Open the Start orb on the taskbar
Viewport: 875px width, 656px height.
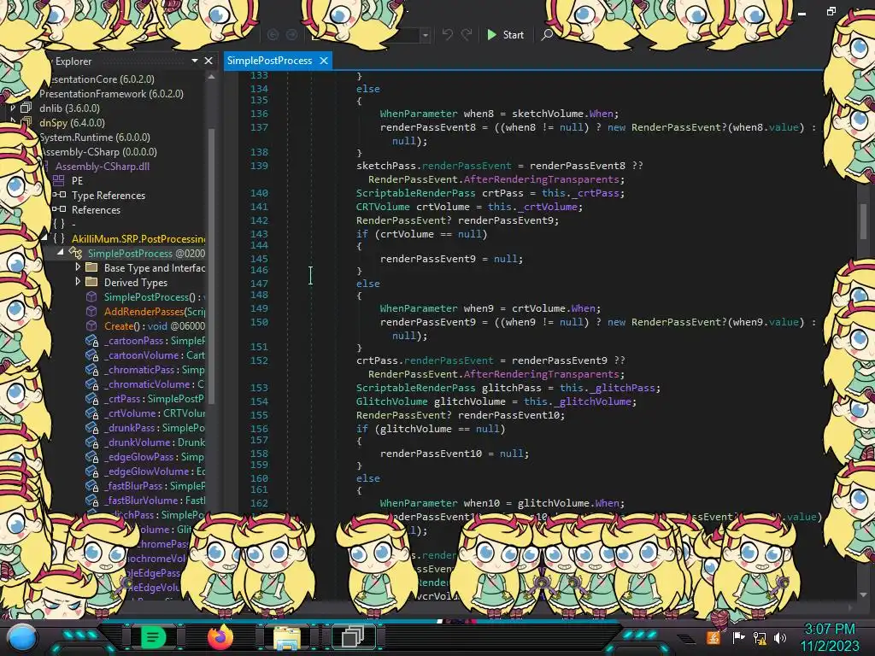click(x=22, y=637)
